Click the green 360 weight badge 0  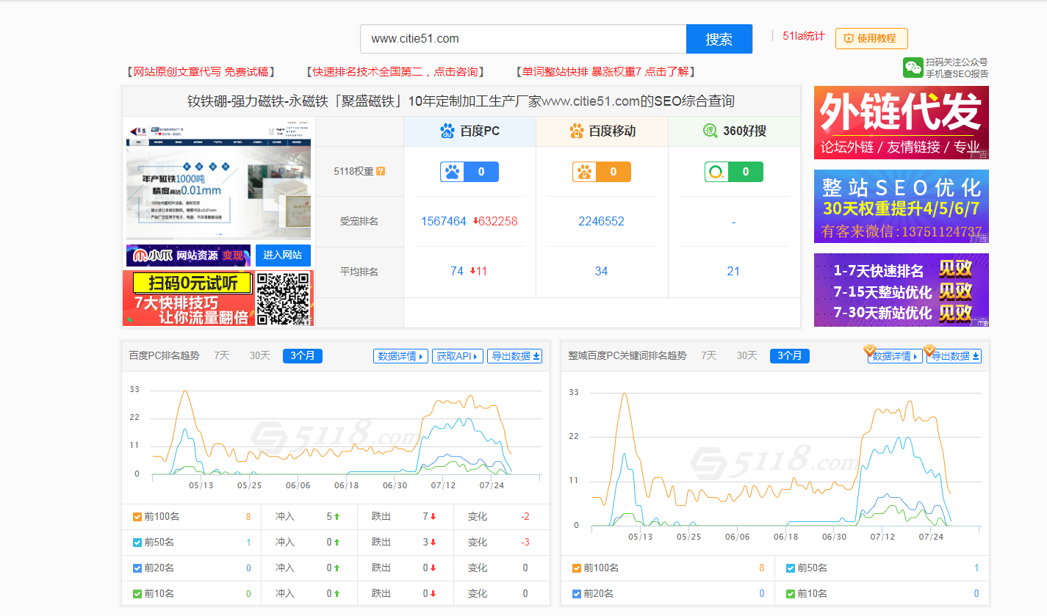pos(734,172)
